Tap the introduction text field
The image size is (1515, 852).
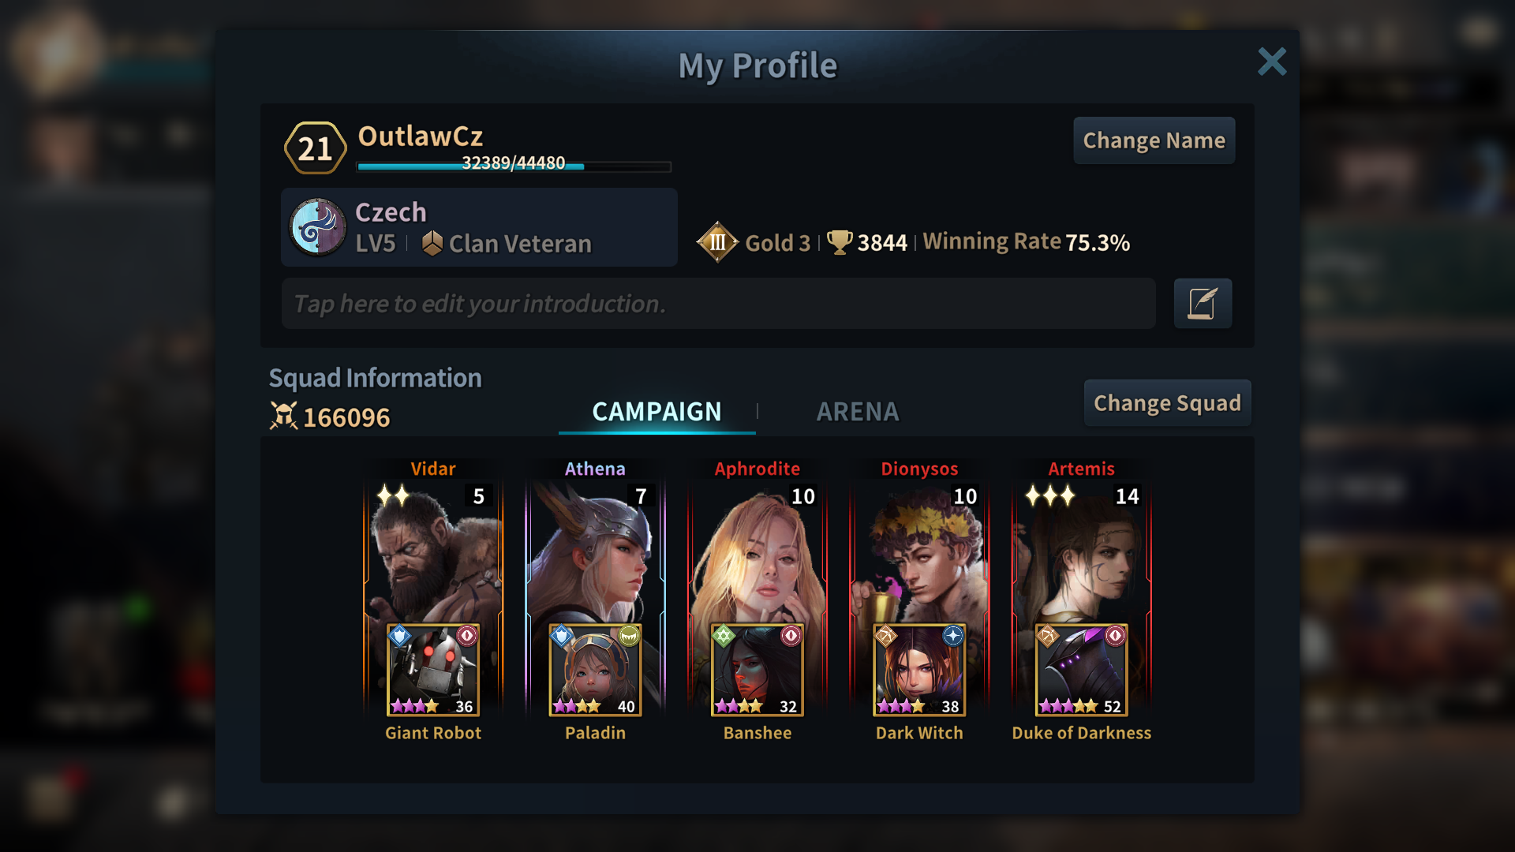tap(718, 303)
